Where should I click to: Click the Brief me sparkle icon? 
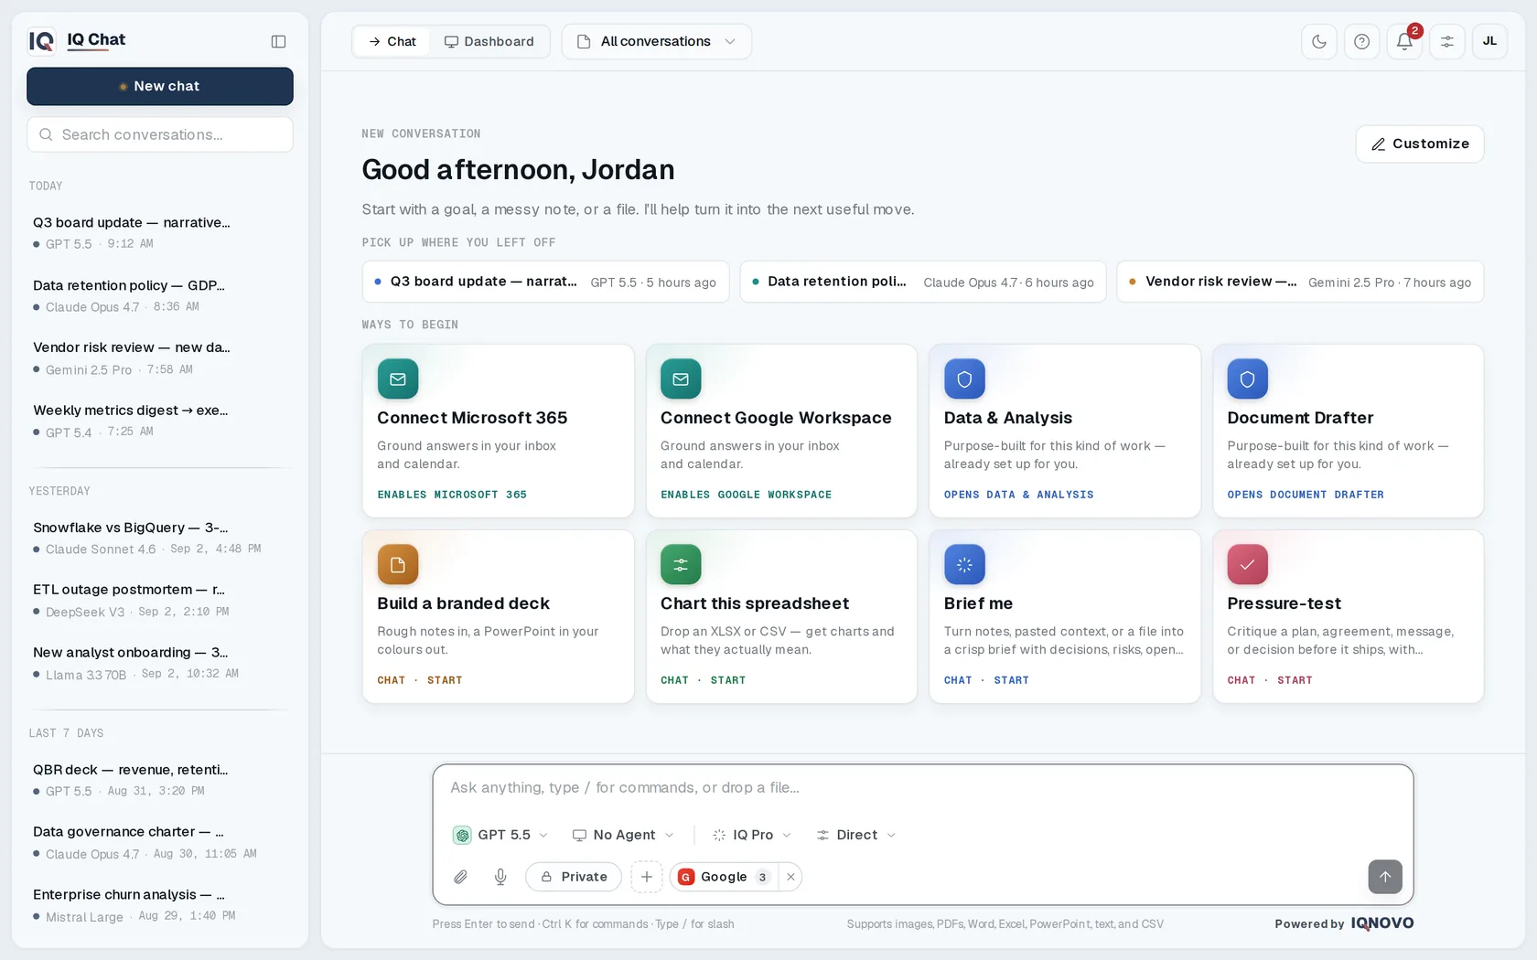pos(964,564)
